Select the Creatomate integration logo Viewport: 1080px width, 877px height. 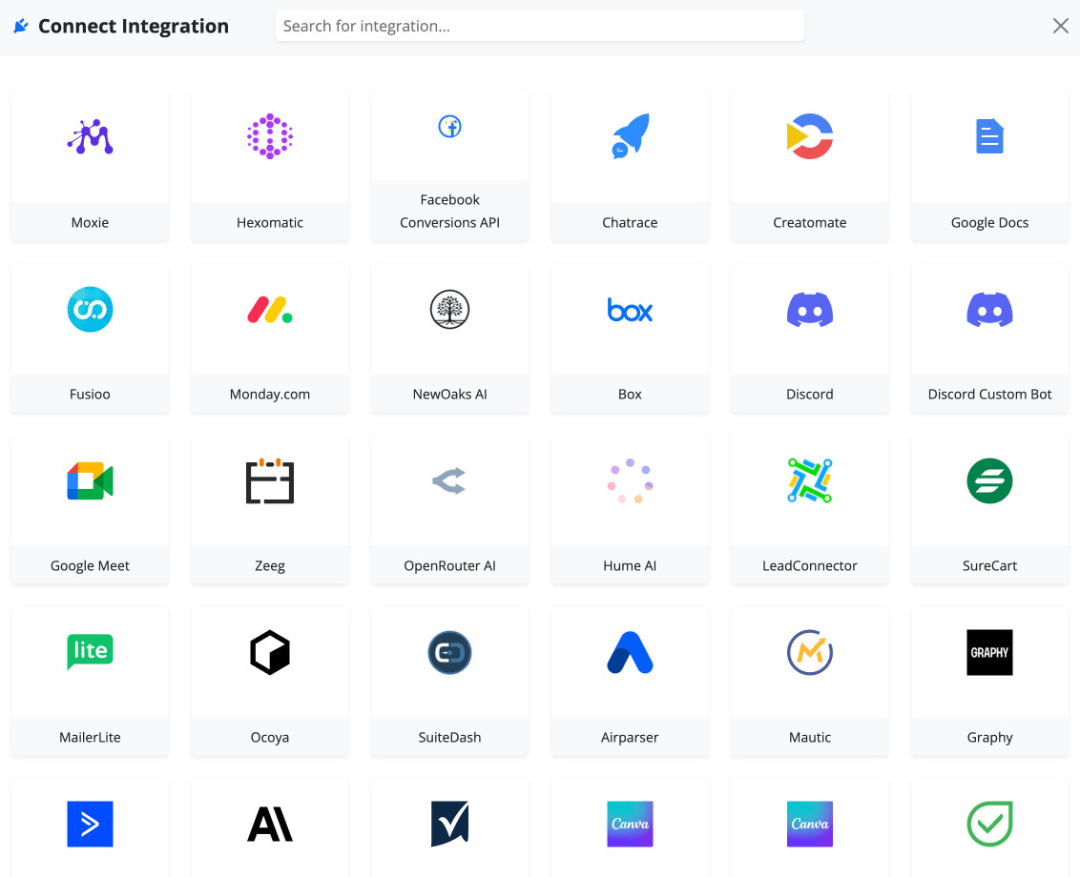click(x=810, y=137)
